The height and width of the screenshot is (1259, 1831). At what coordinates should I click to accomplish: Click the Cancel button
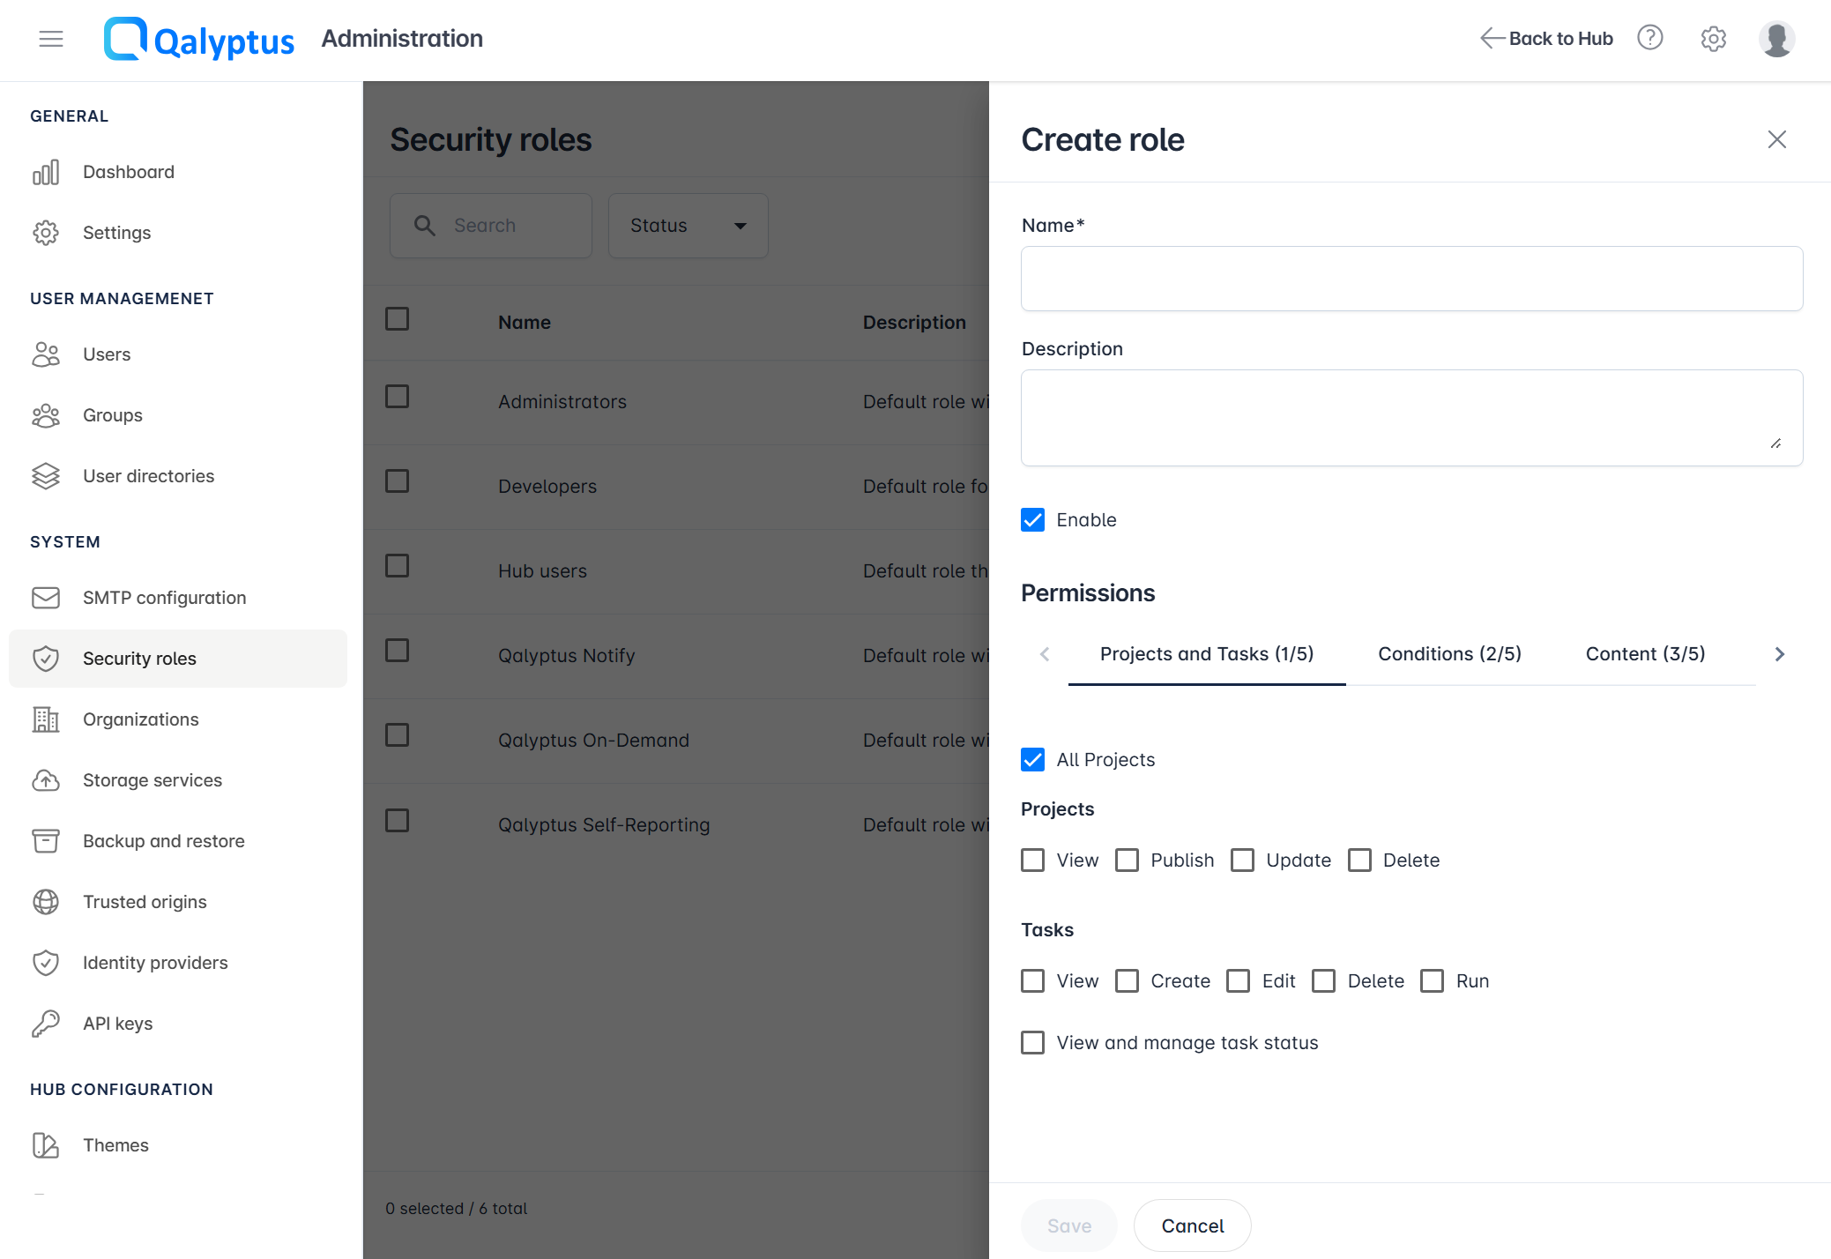pos(1192,1225)
